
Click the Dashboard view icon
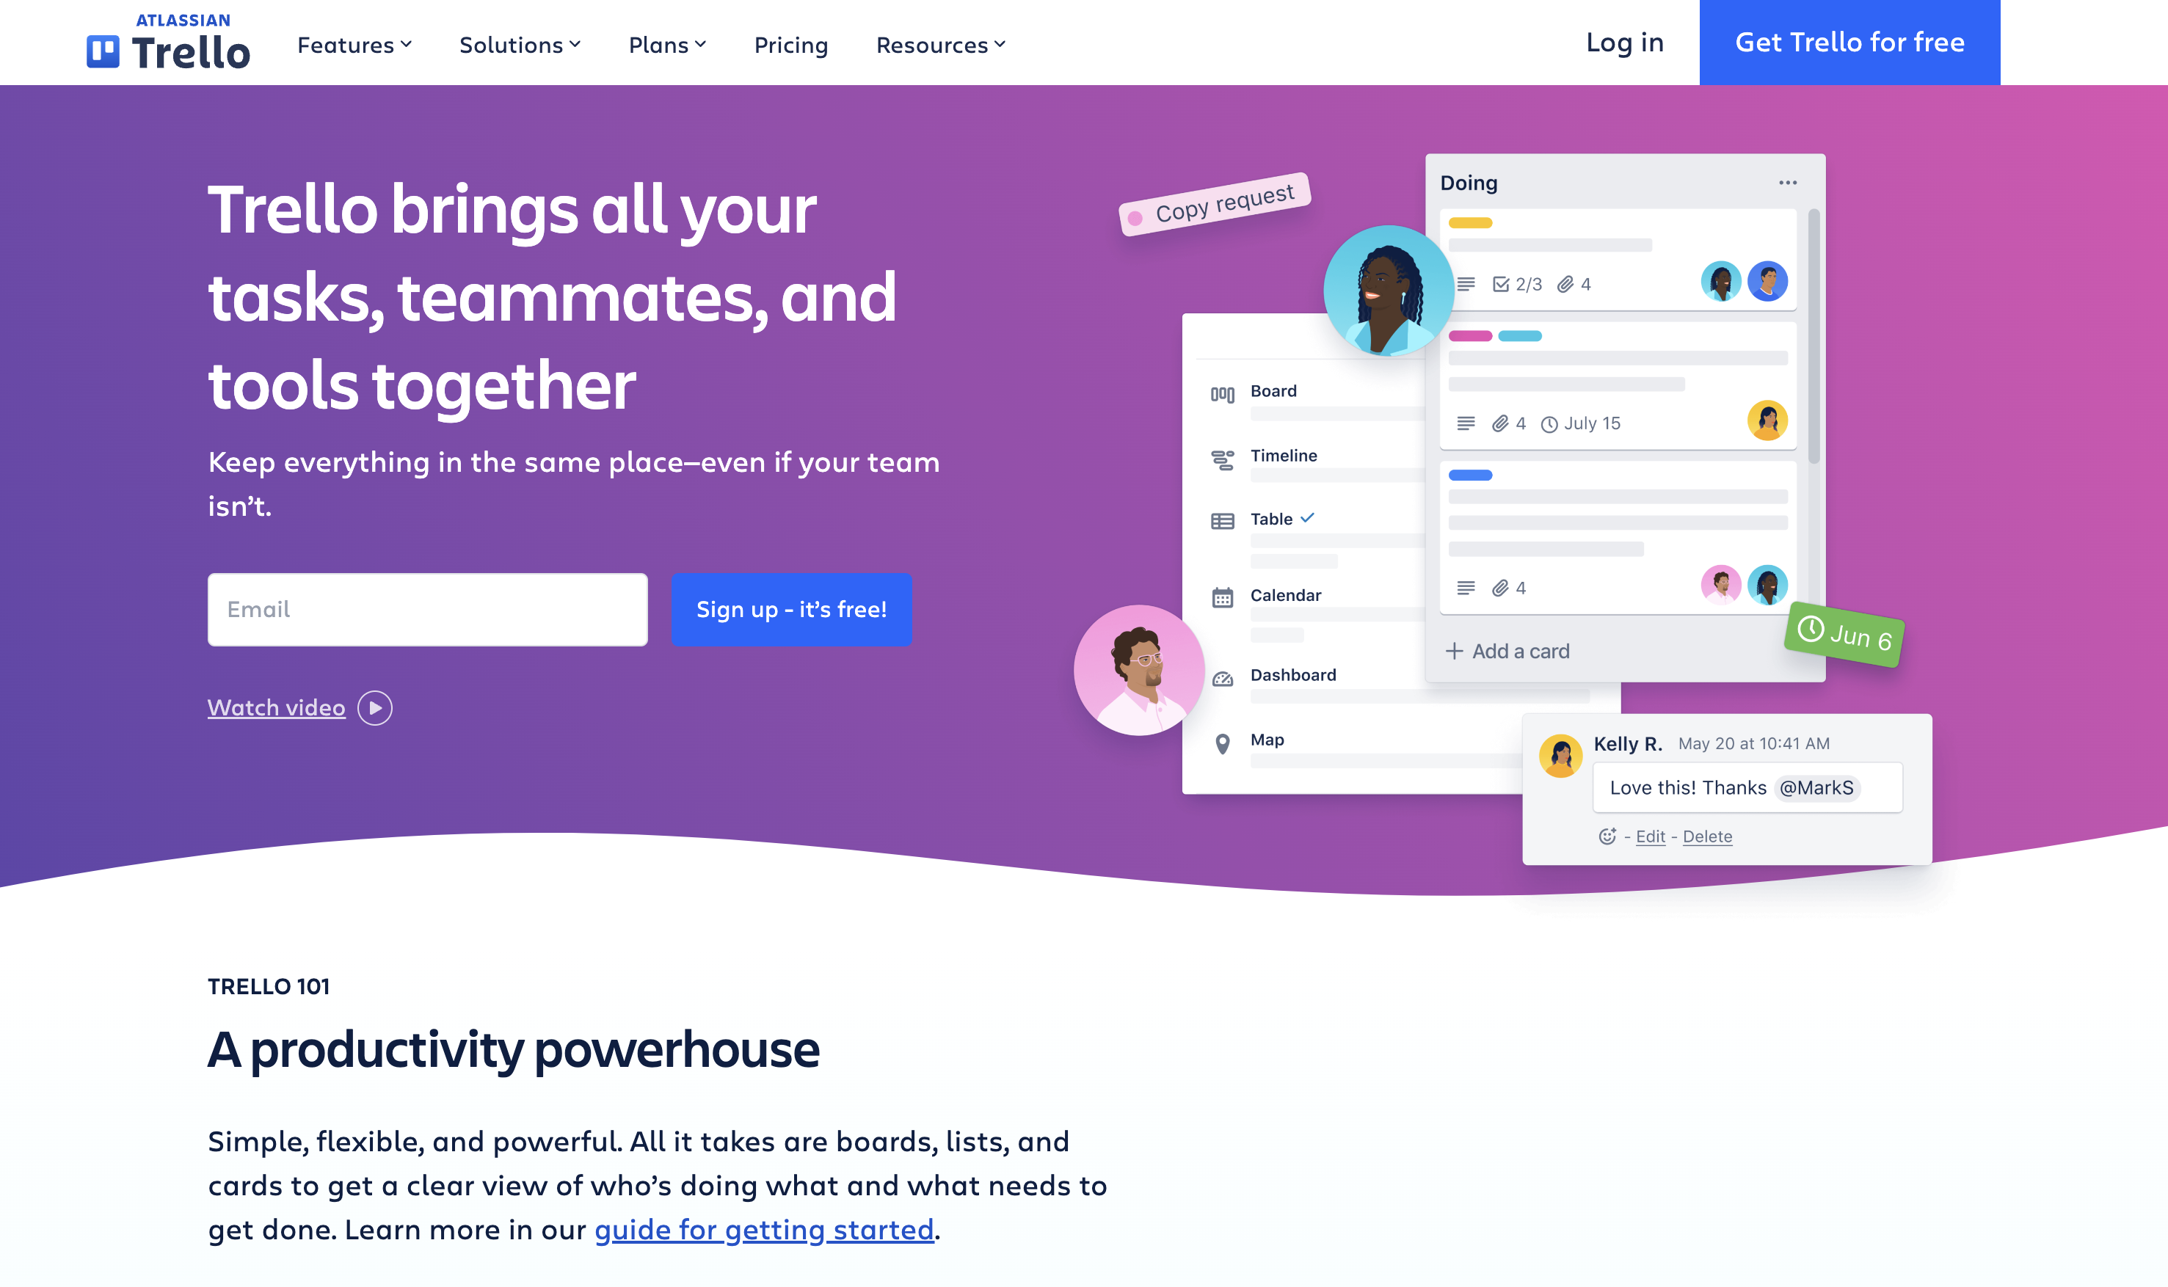click(x=1224, y=676)
